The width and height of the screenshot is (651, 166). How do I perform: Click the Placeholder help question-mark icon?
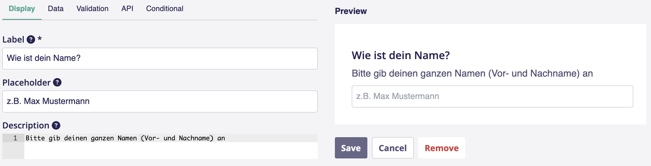pos(57,83)
